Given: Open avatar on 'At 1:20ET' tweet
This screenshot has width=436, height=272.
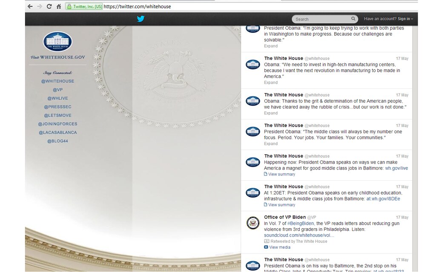Looking at the screenshot, I should (253, 193).
